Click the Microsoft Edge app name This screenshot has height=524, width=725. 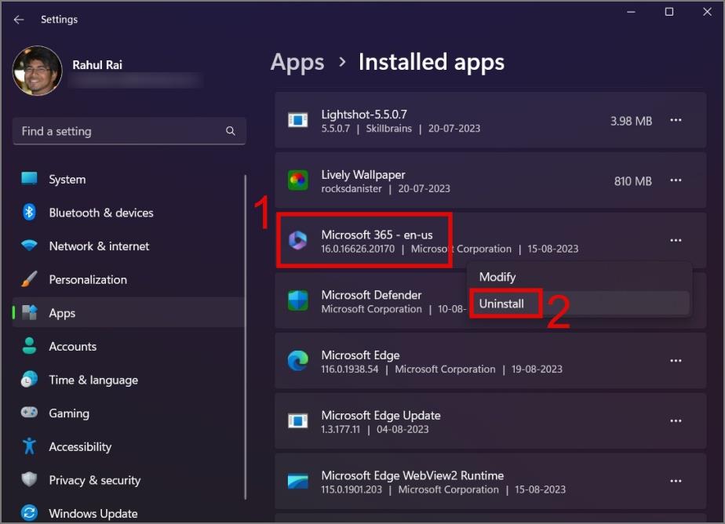[x=360, y=355]
